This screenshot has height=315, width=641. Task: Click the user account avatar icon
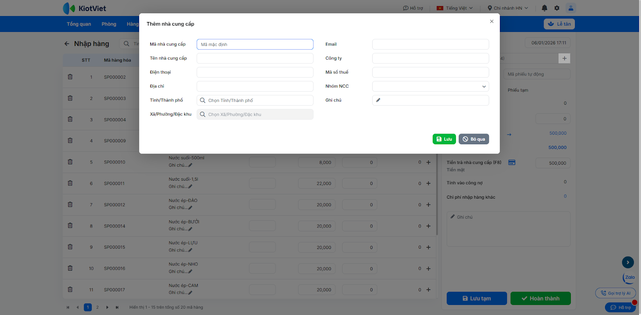pos(570,8)
